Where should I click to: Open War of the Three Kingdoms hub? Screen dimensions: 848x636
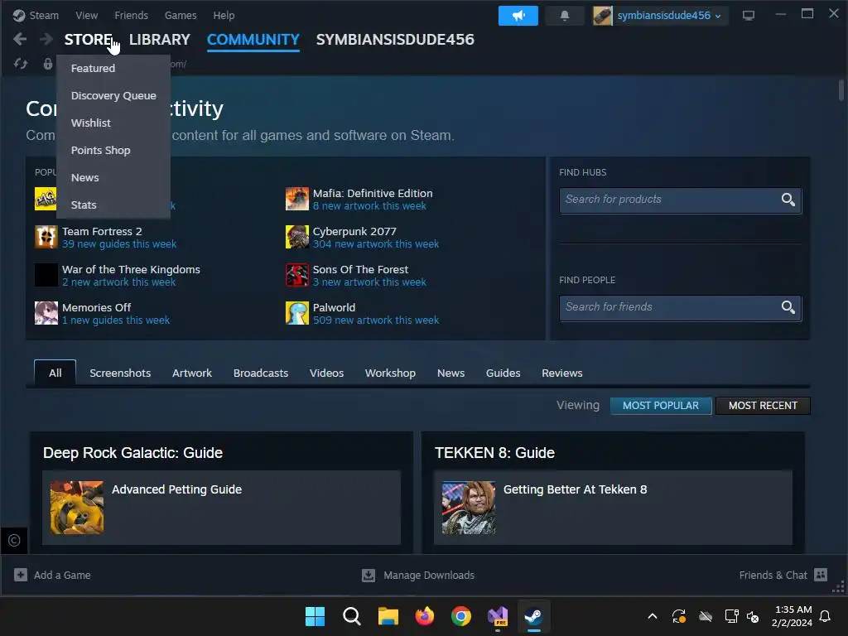point(131,269)
